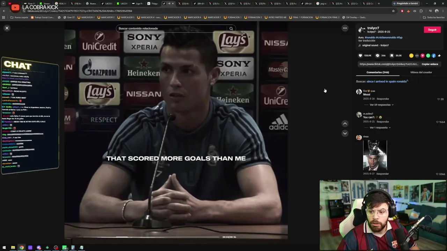Click the yellow repost icon
This screenshot has height=251, width=447.
click(x=411, y=55)
